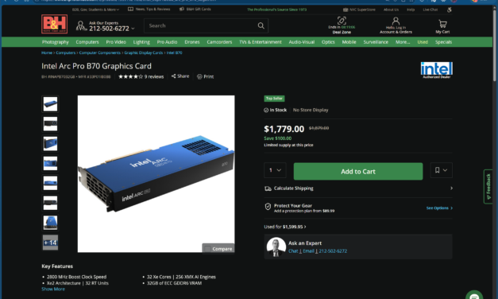Open Optics menu
Screen dimensions: 498x299
pyautogui.click(x=328, y=42)
